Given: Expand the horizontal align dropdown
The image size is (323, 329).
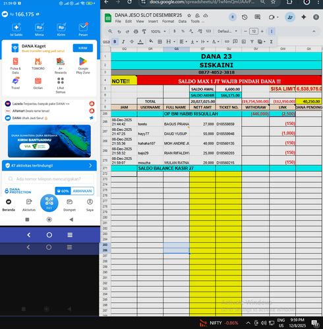Looking at the screenshot, I should (x=186, y=41).
